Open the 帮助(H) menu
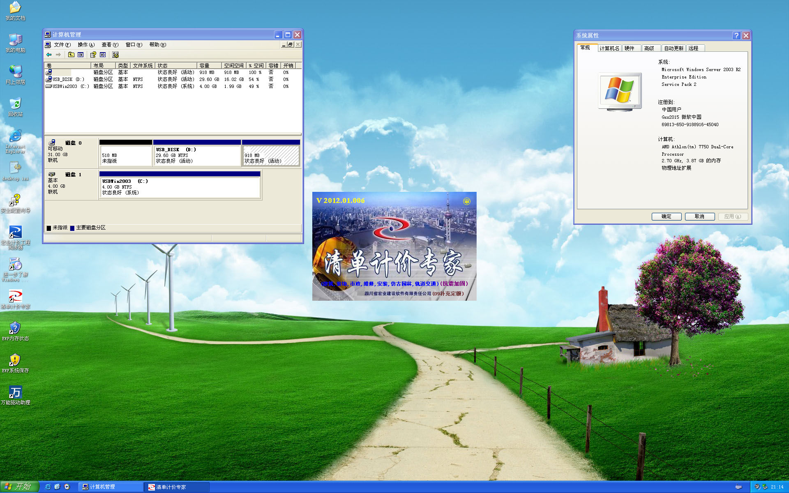The width and height of the screenshot is (789, 493). point(157,45)
